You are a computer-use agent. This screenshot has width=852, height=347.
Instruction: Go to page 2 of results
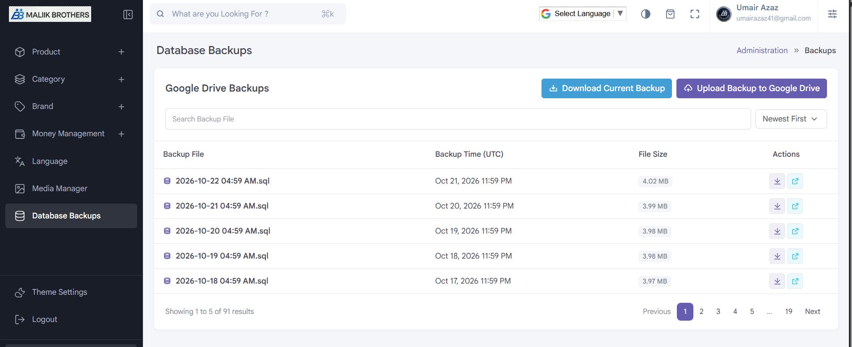point(701,312)
